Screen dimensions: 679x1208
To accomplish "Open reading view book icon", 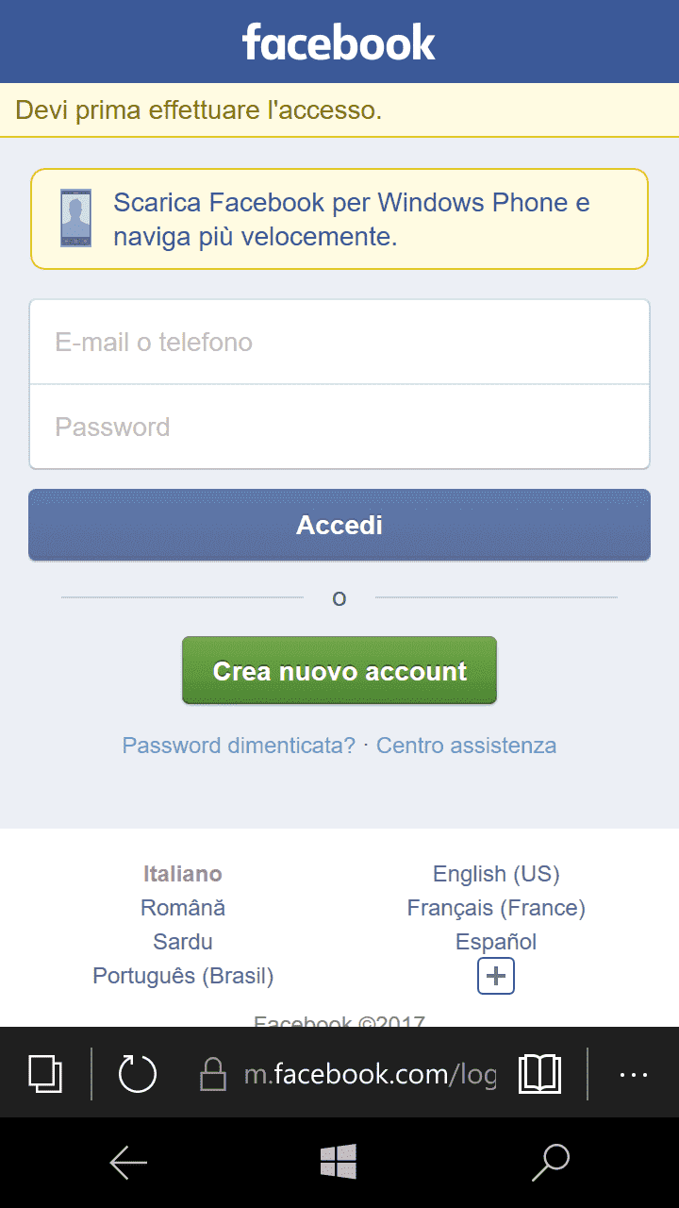I will (x=539, y=1073).
